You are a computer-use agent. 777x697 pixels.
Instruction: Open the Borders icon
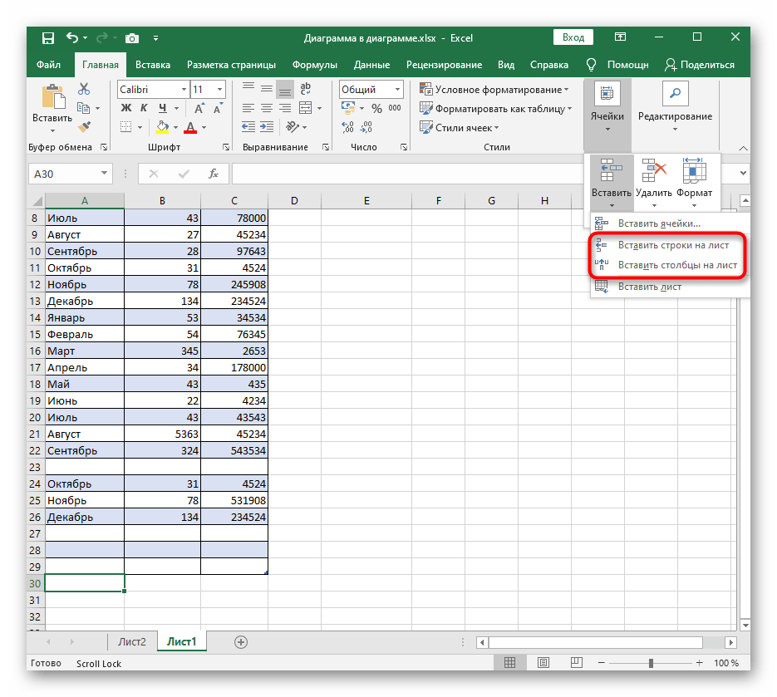pyautogui.click(x=126, y=127)
